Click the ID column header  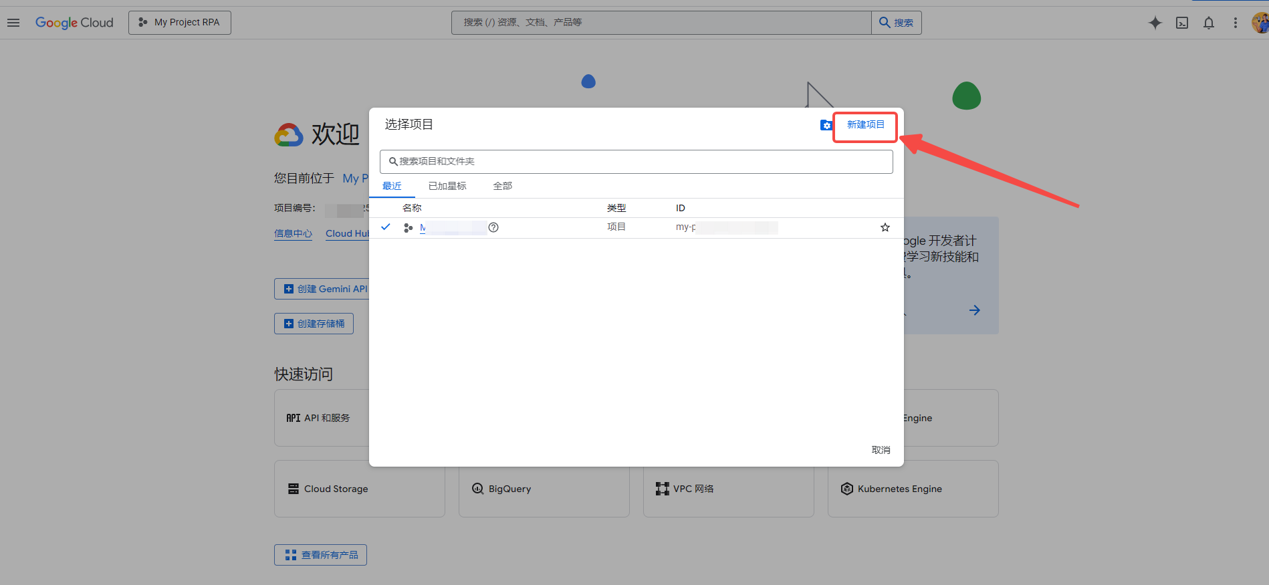(x=681, y=208)
